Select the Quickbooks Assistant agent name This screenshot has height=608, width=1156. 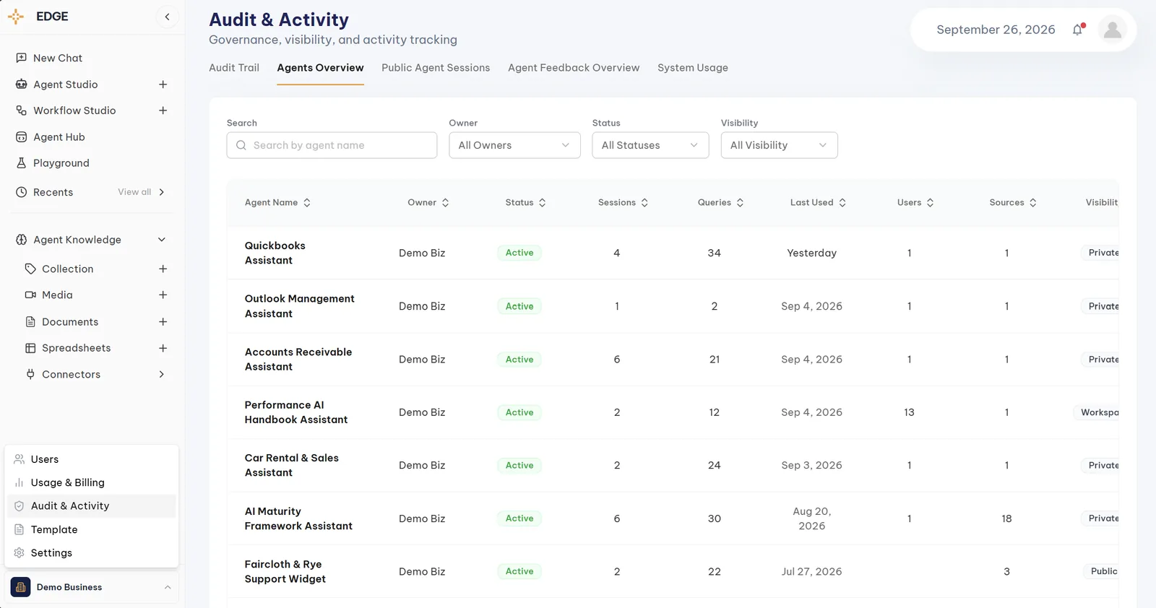click(x=275, y=253)
